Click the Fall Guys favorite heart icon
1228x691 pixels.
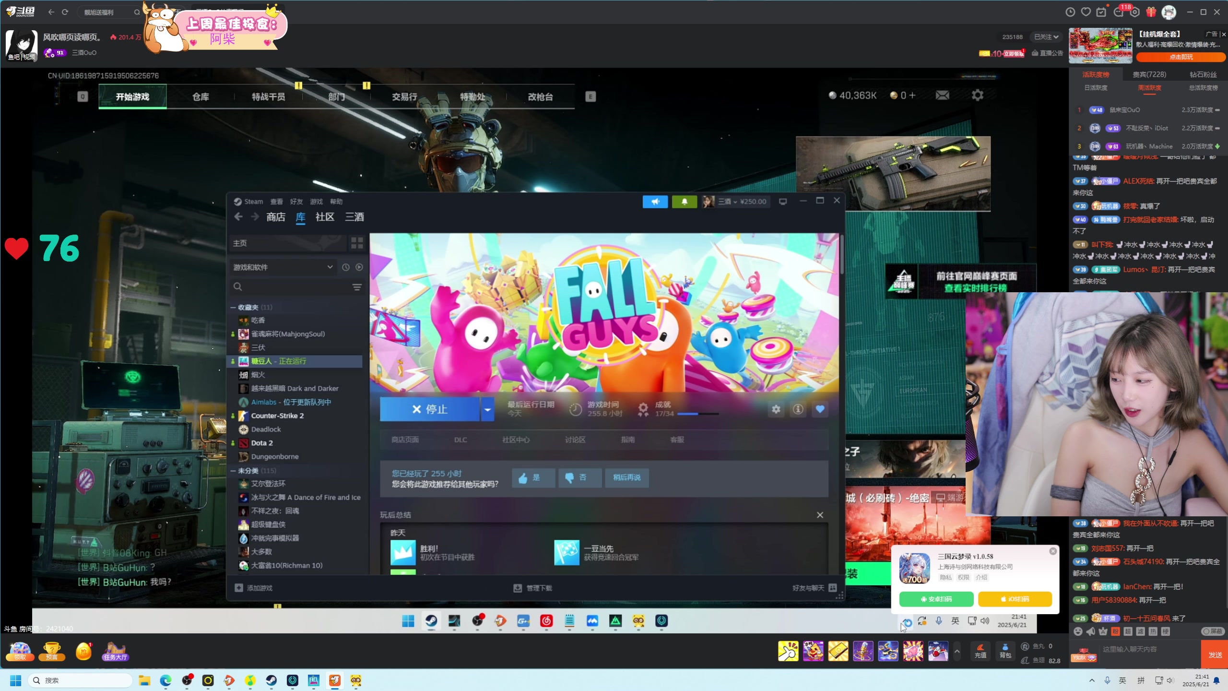click(x=820, y=409)
